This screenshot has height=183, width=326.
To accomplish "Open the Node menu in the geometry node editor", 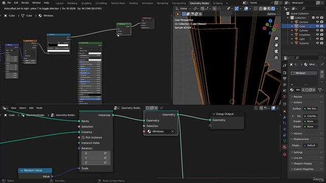I will pyautogui.click(x=39, y=108).
